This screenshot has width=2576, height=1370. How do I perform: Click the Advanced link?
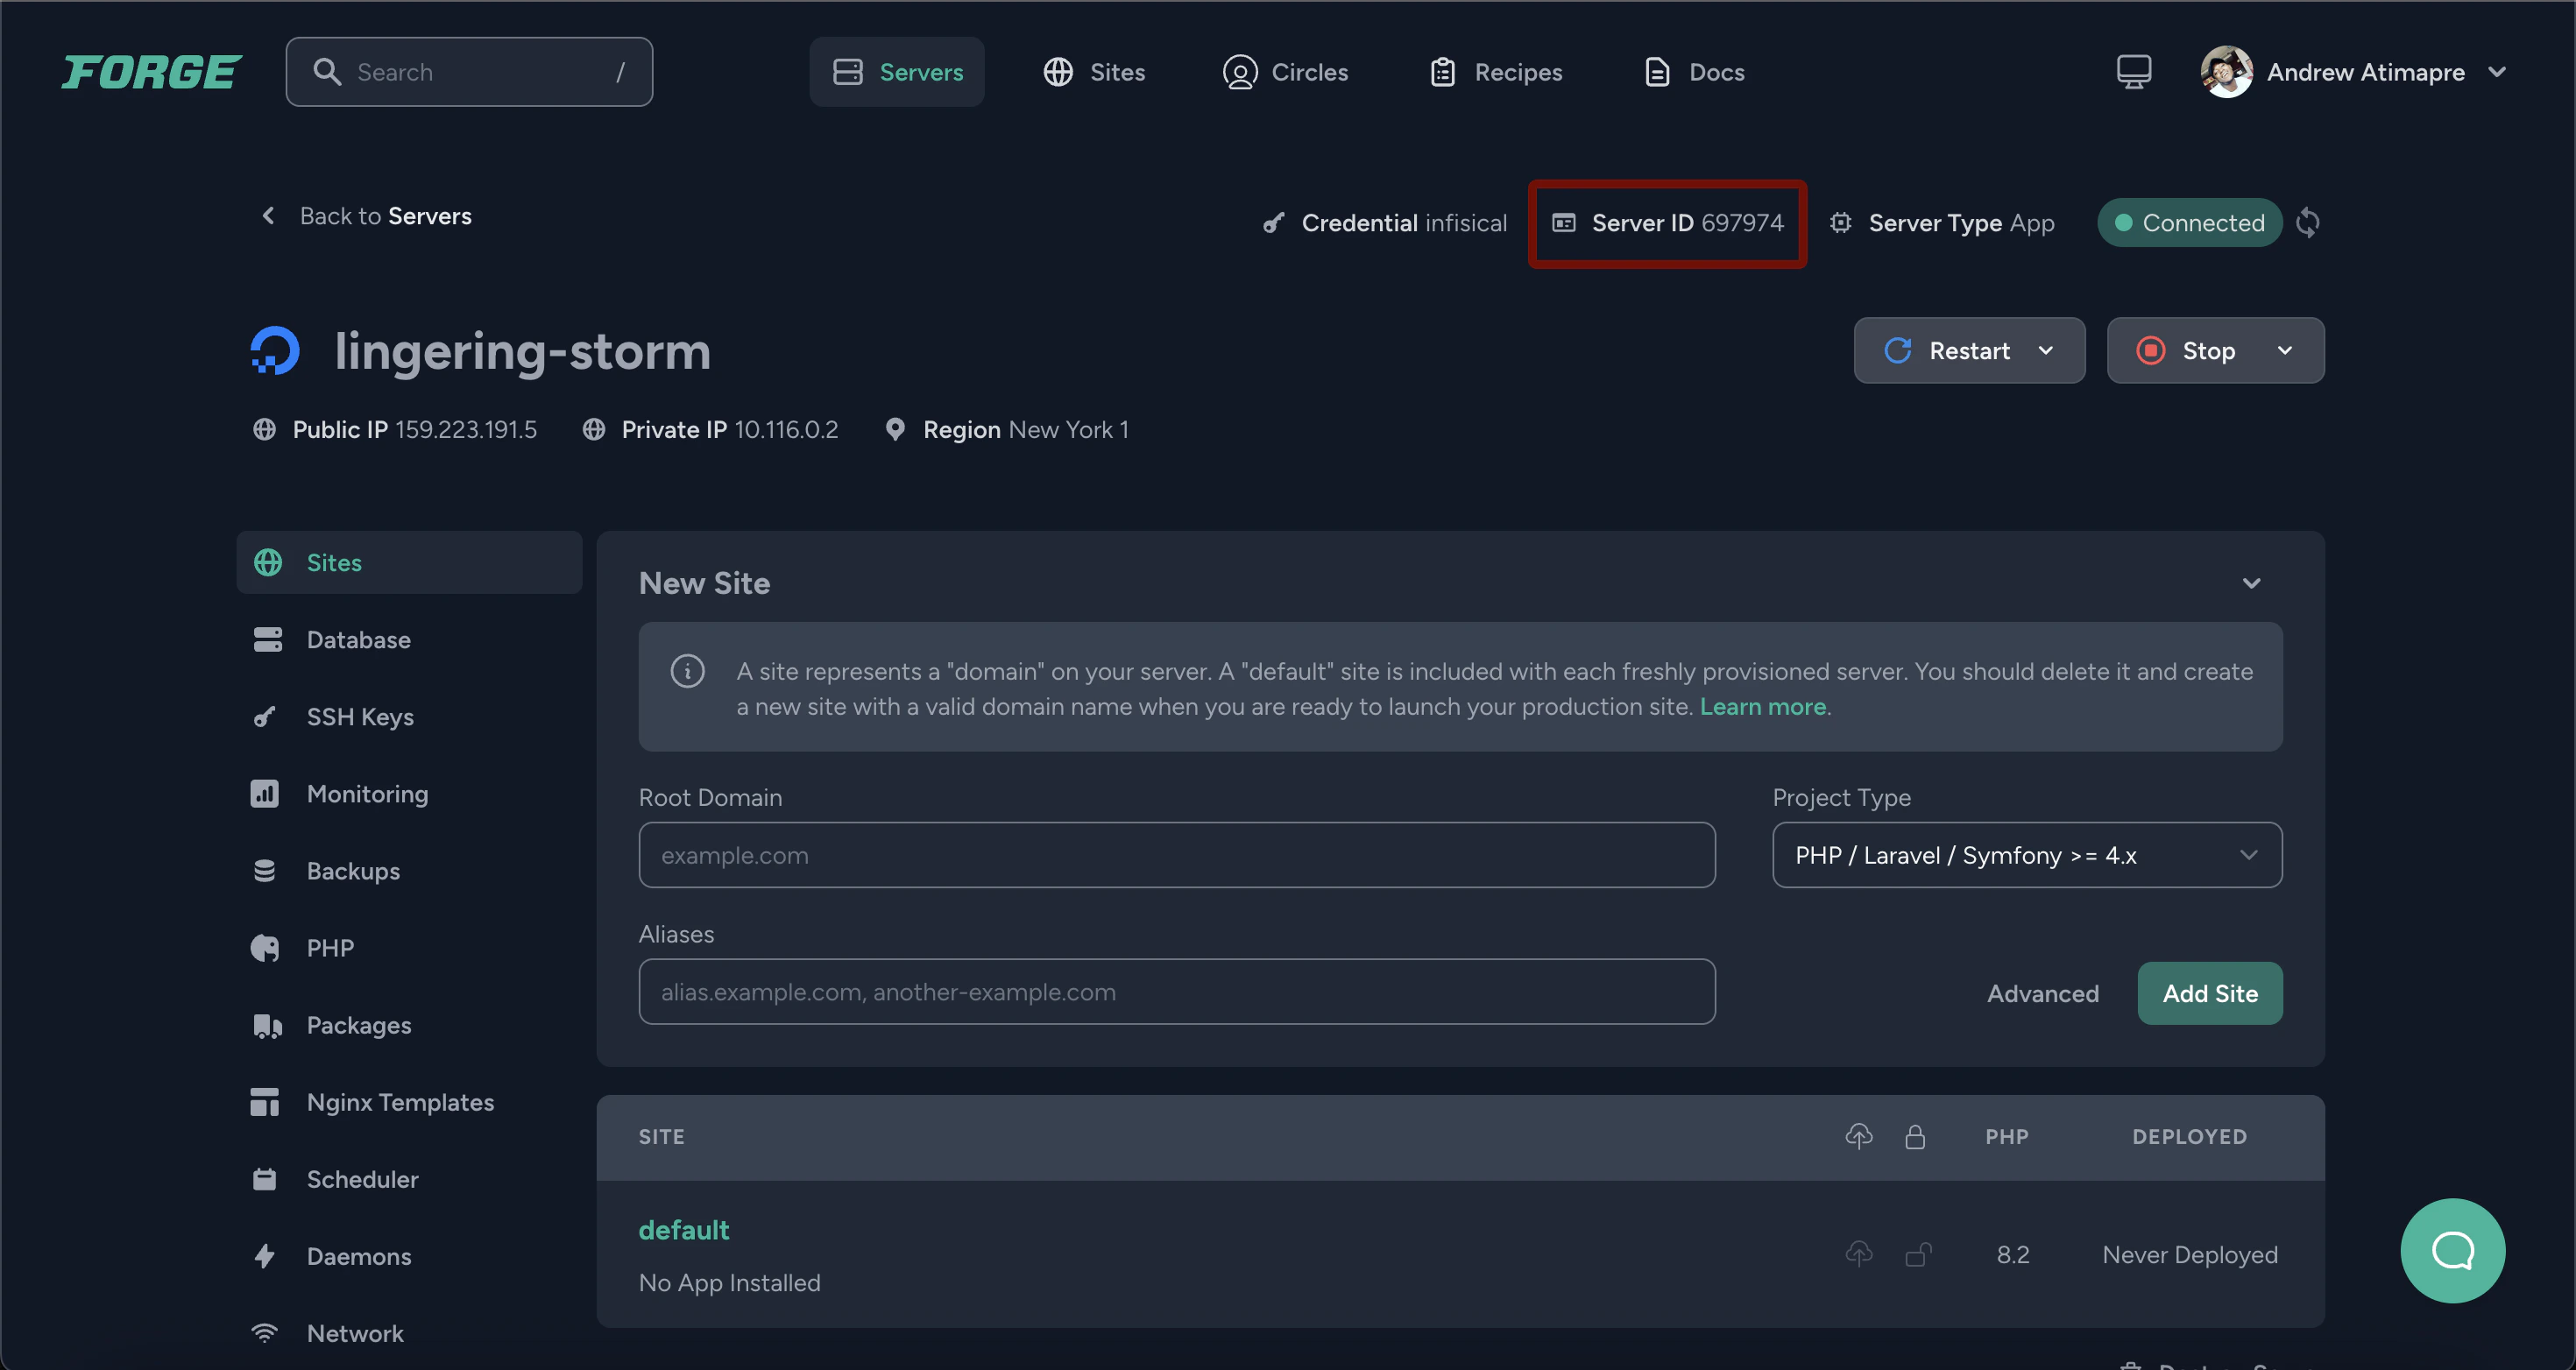(x=2042, y=994)
